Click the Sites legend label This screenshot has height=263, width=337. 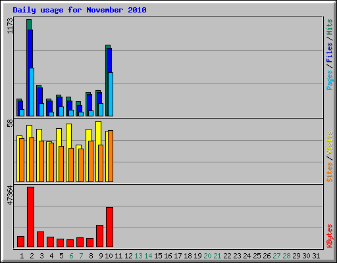pos(330,172)
